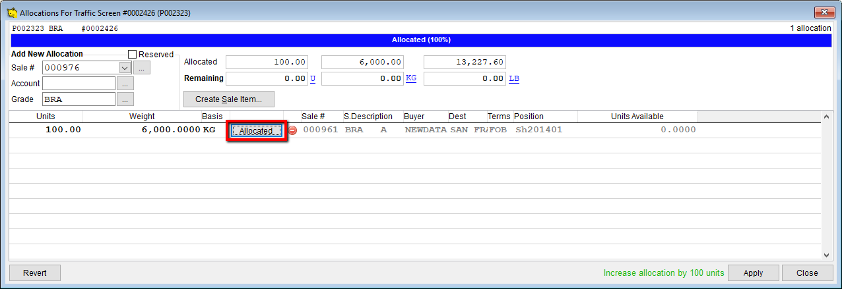The image size is (842, 289).
Task: Click the Allocated field showing 6,000.00
Action: (363, 62)
